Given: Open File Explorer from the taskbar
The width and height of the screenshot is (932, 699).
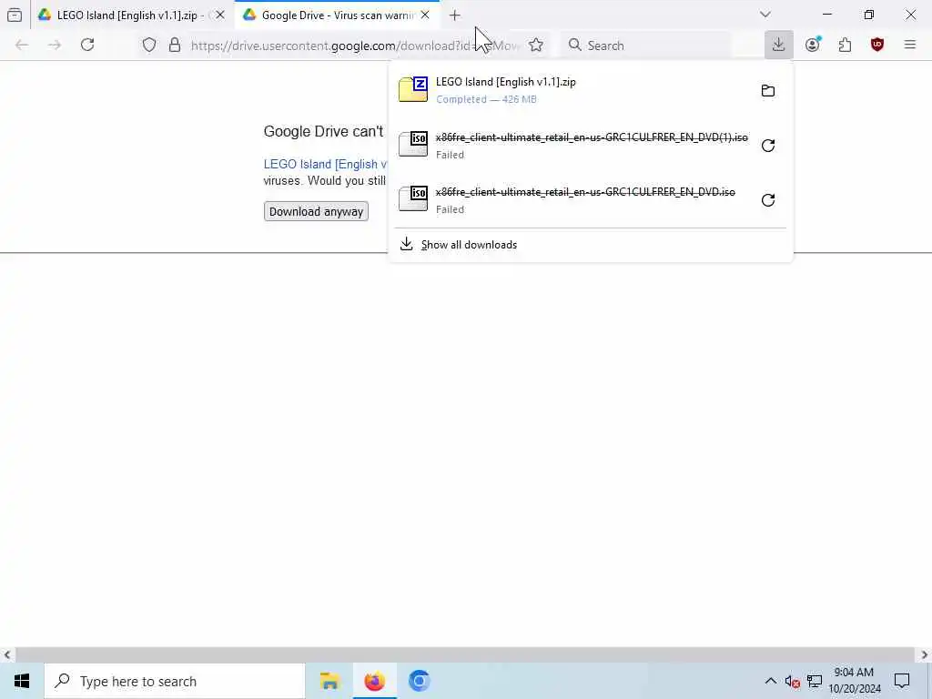Looking at the screenshot, I should click(x=329, y=681).
